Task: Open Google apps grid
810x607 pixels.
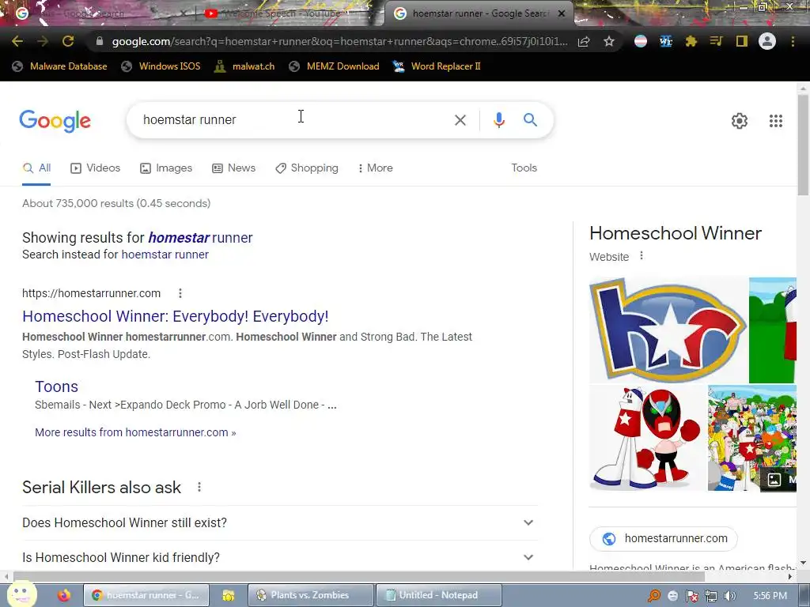Action: (x=775, y=121)
